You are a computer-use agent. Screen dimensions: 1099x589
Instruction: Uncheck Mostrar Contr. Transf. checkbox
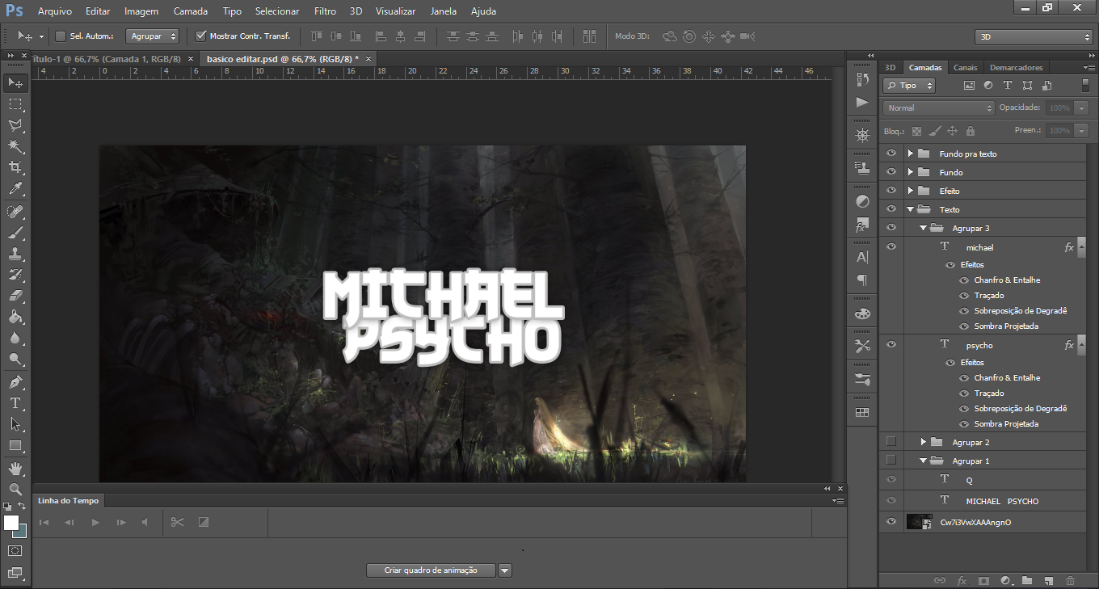point(201,36)
